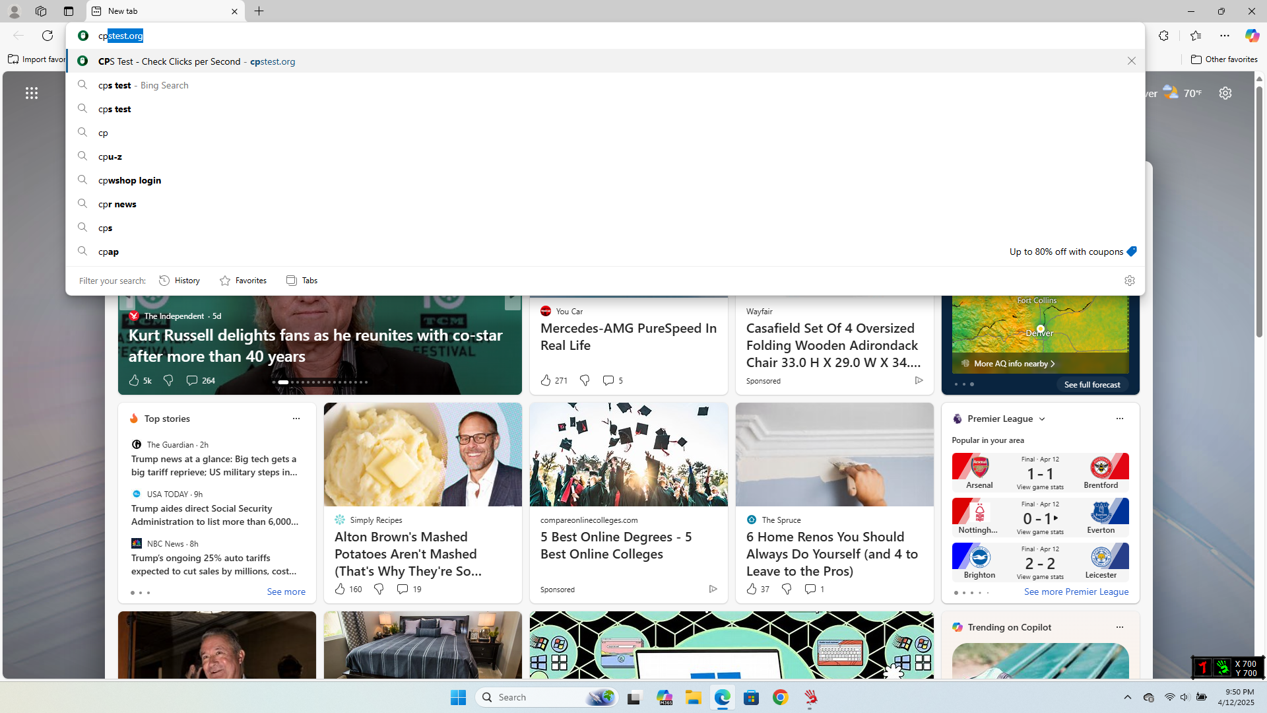1267x713 pixels.
Task: Remove the cpstest.org suggestion
Action: click(1131, 61)
